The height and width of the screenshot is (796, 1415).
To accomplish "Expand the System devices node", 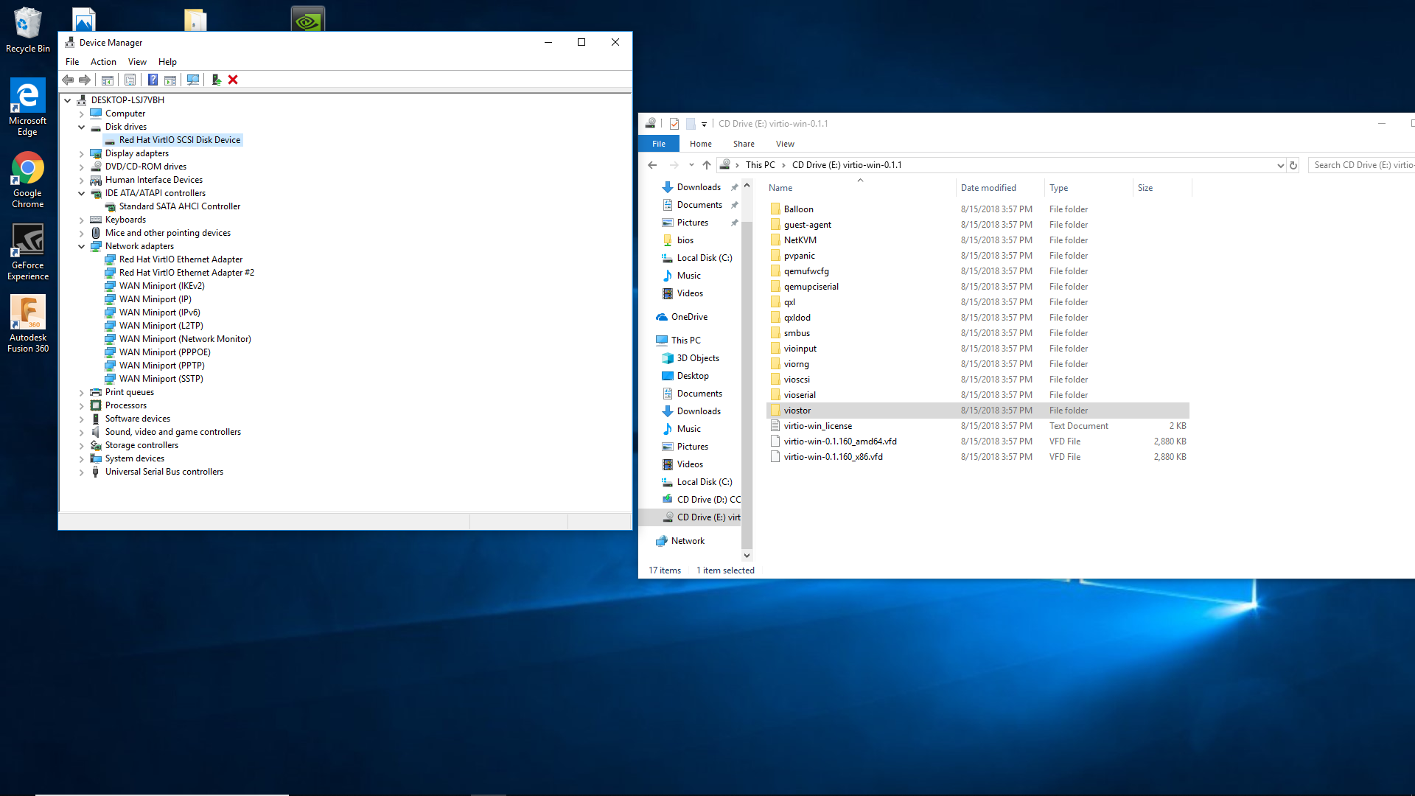I will (x=82, y=458).
